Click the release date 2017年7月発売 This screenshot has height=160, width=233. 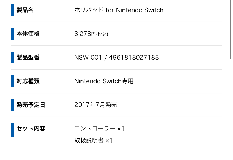pos(96,105)
